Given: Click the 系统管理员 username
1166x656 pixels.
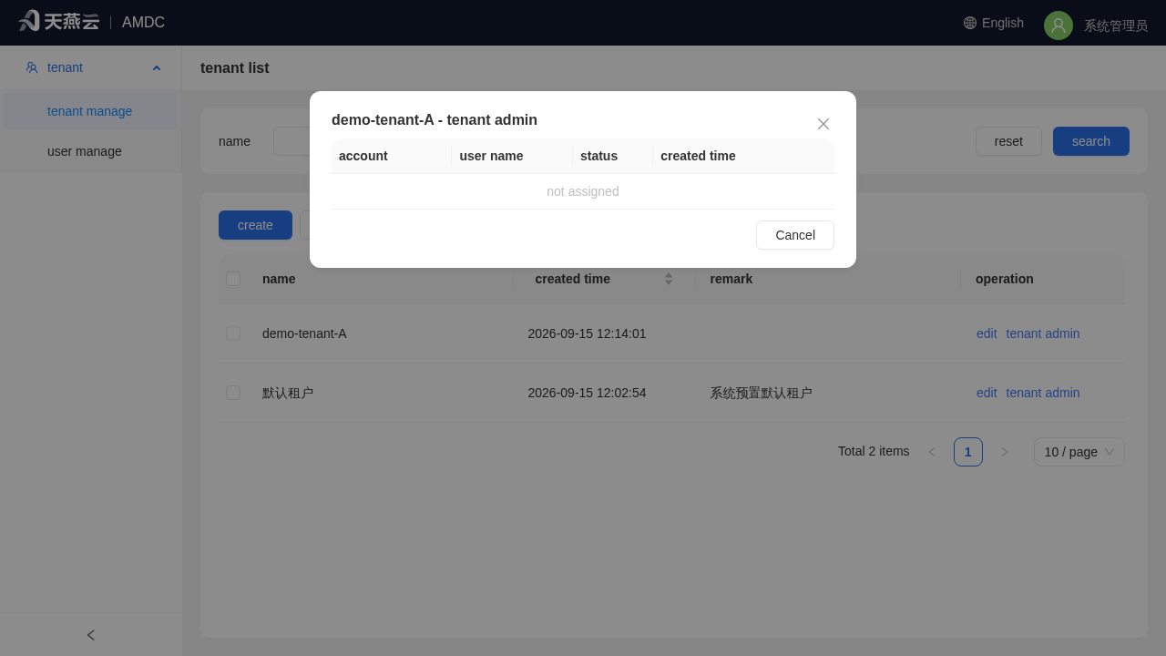Looking at the screenshot, I should (x=1116, y=26).
